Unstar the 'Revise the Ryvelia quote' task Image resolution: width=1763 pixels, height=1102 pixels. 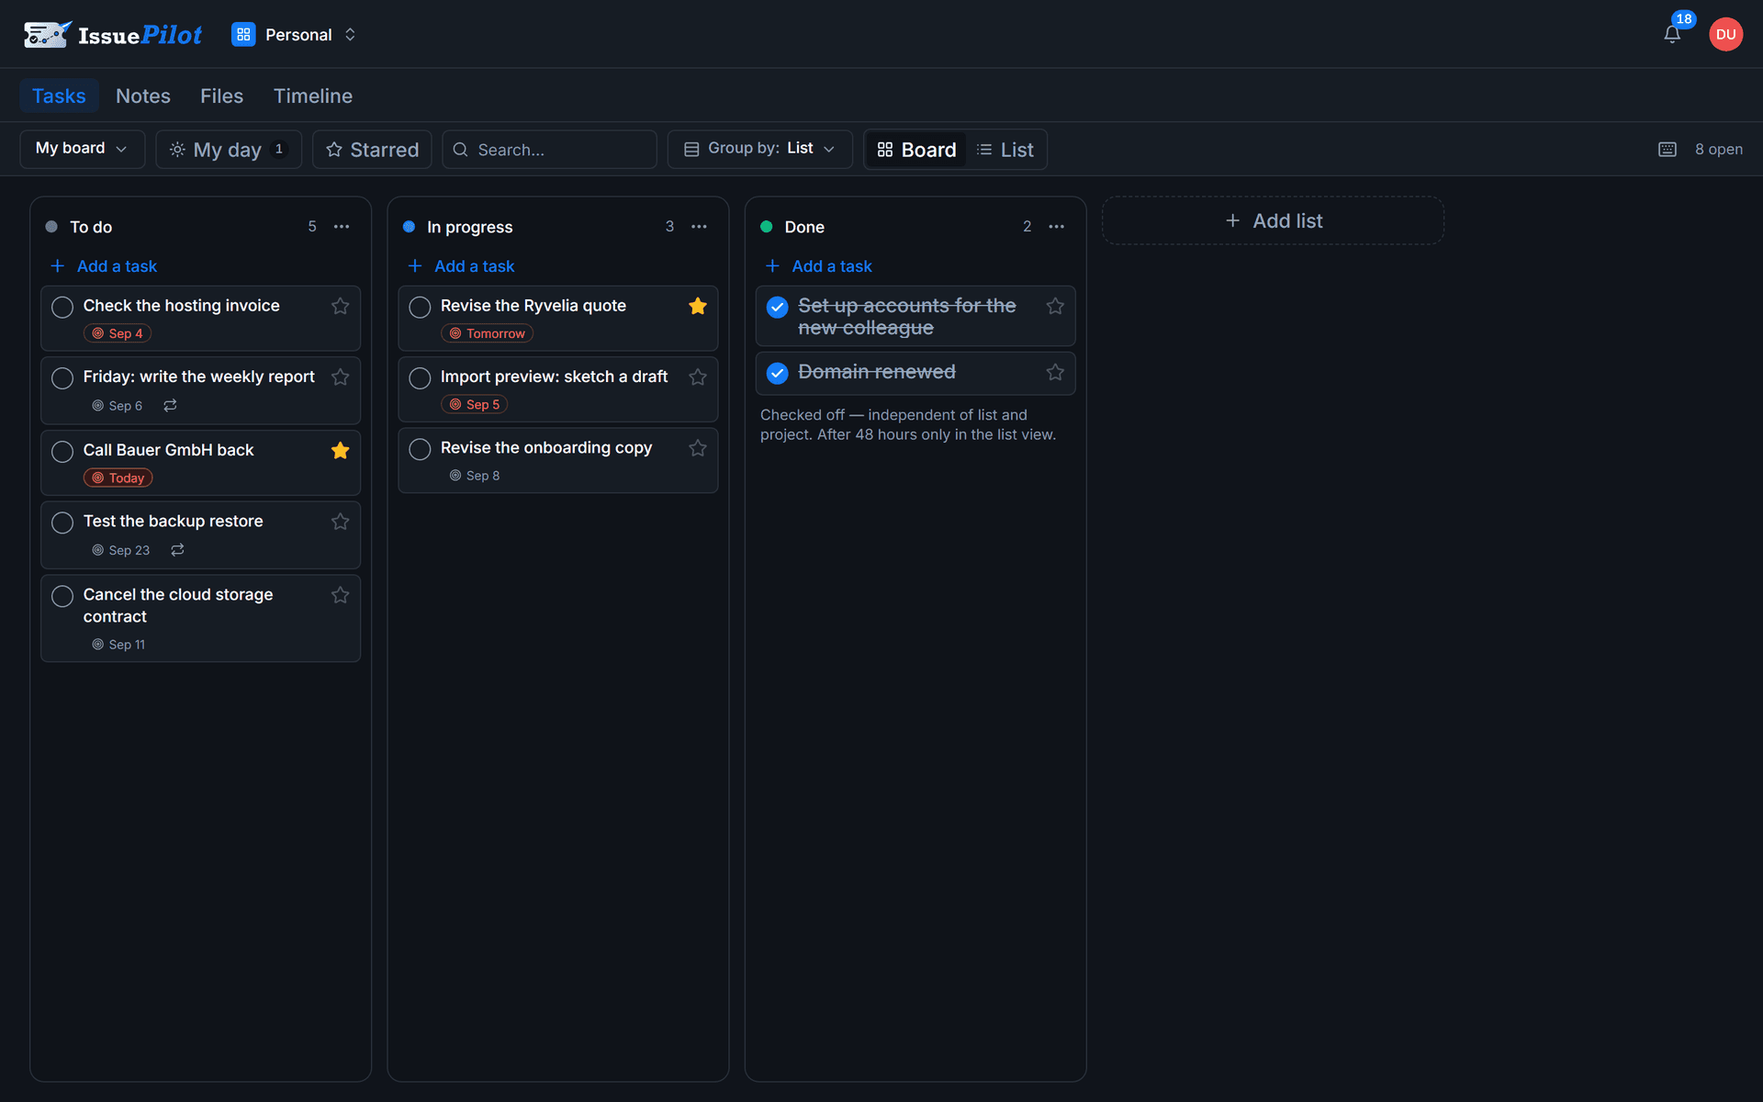click(698, 306)
